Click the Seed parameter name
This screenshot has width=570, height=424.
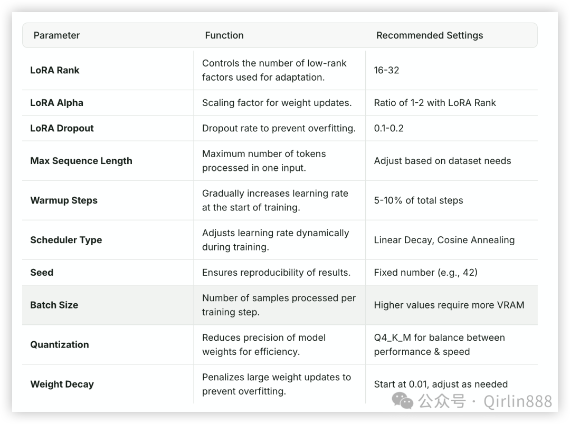click(42, 273)
